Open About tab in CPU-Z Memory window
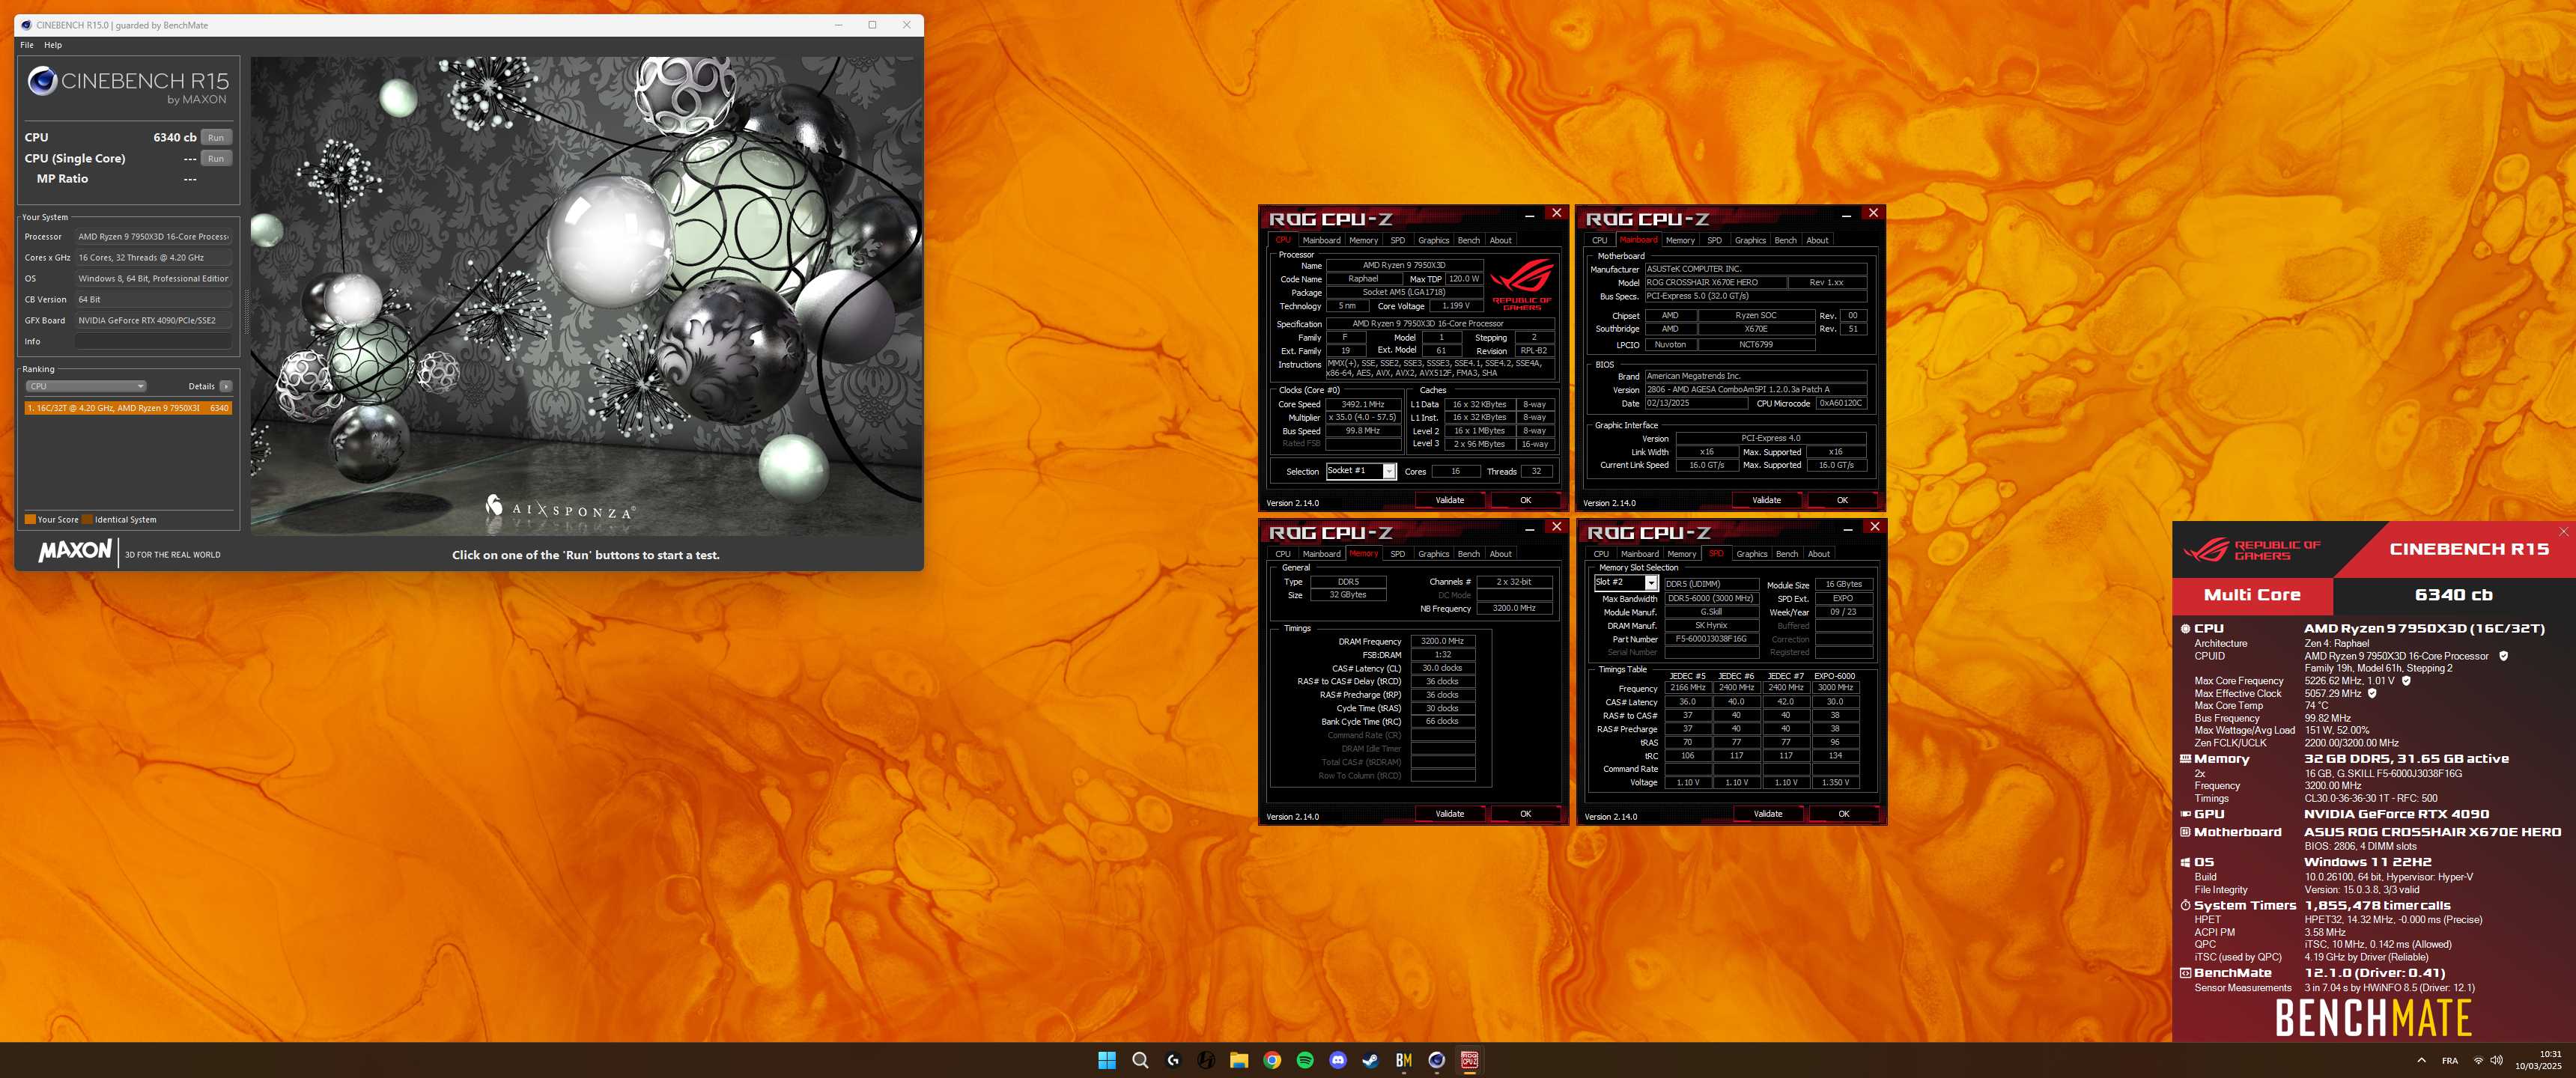 (1500, 554)
